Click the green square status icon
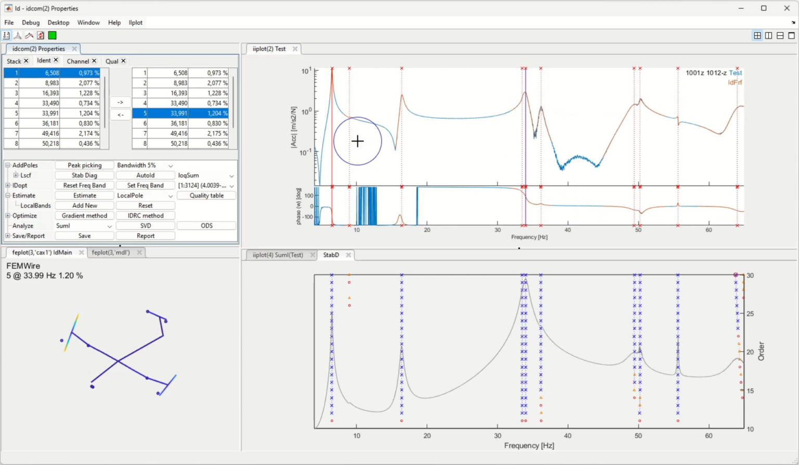Screen dimensions: 799x465 pos(52,35)
